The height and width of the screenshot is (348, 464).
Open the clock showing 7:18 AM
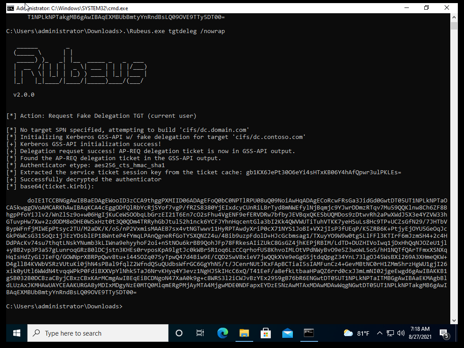coord(420,333)
